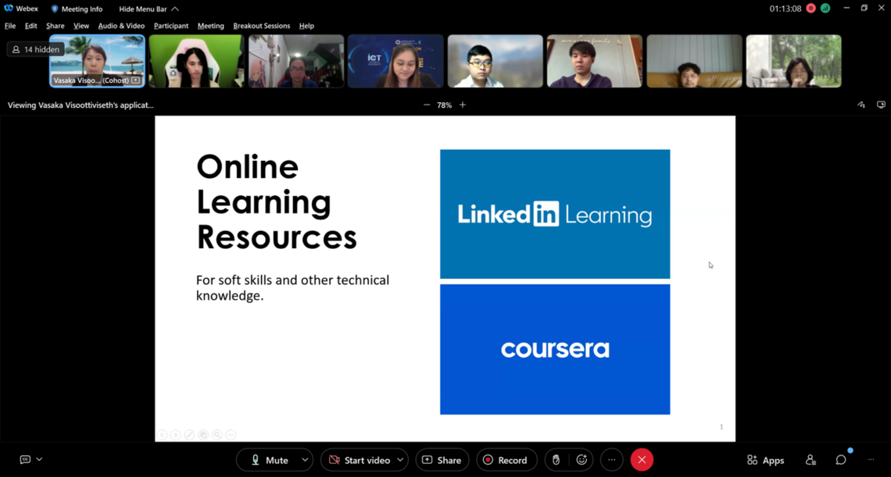Open the participants panel icon
Screen dimensions: 891x477
pyautogui.click(x=810, y=460)
